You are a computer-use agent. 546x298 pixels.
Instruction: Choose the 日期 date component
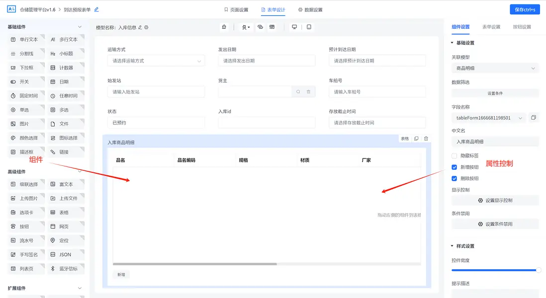(66, 82)
